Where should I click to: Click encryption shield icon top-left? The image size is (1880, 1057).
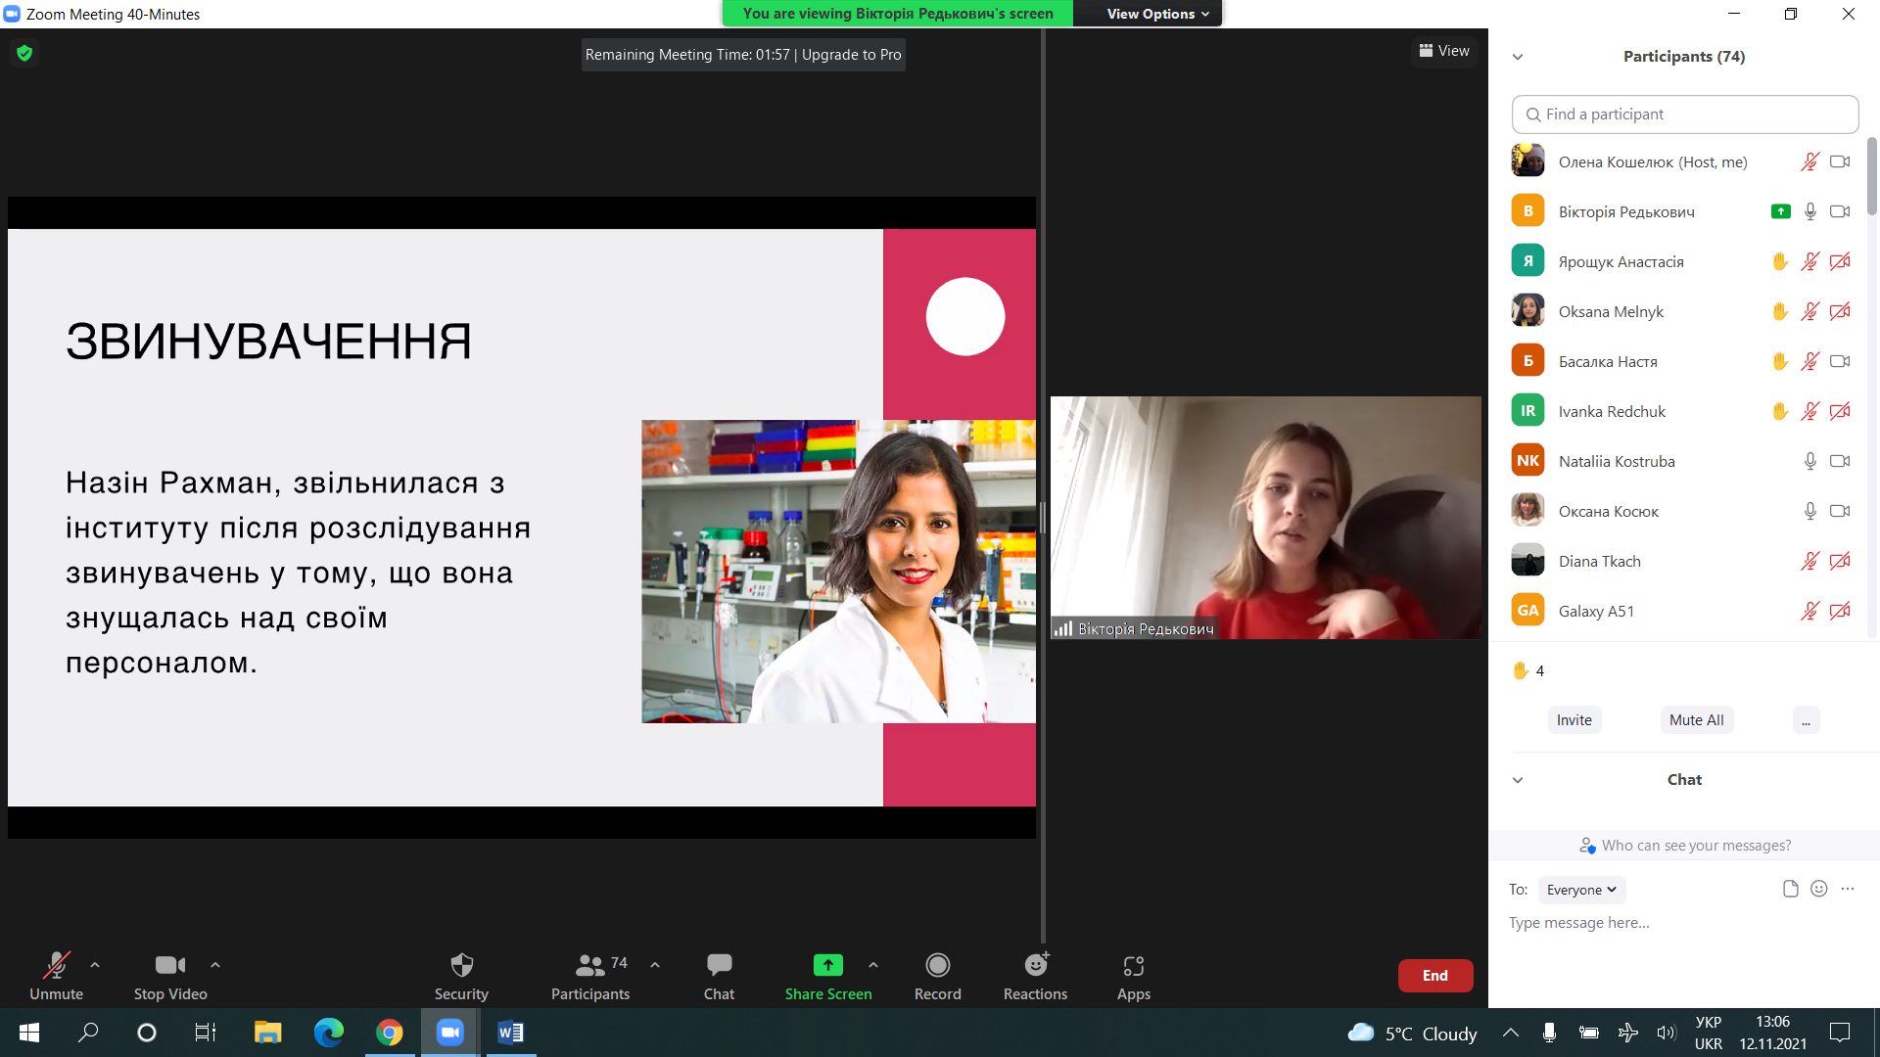[24, 53]
